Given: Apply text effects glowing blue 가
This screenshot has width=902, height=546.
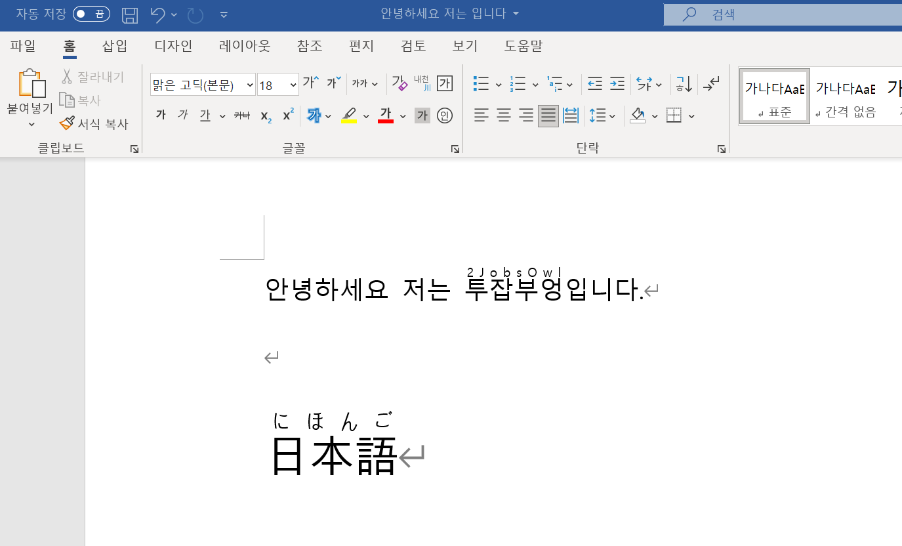Looking at the screenshot, I should click(x=314, y=115).
